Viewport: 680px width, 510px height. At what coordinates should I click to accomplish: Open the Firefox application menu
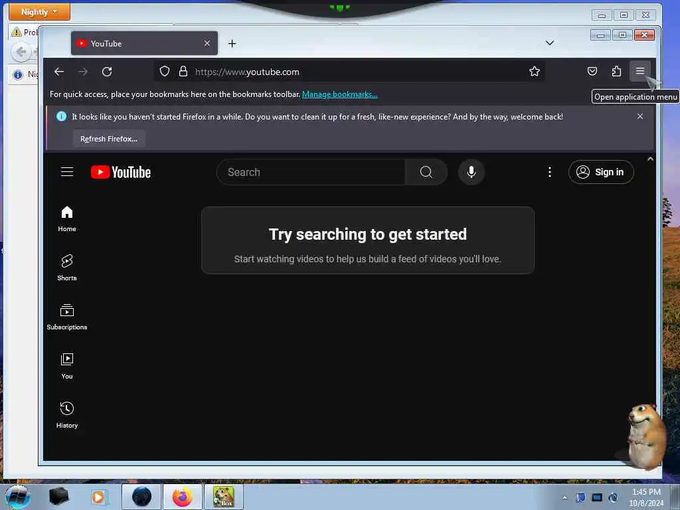[639, 71]
